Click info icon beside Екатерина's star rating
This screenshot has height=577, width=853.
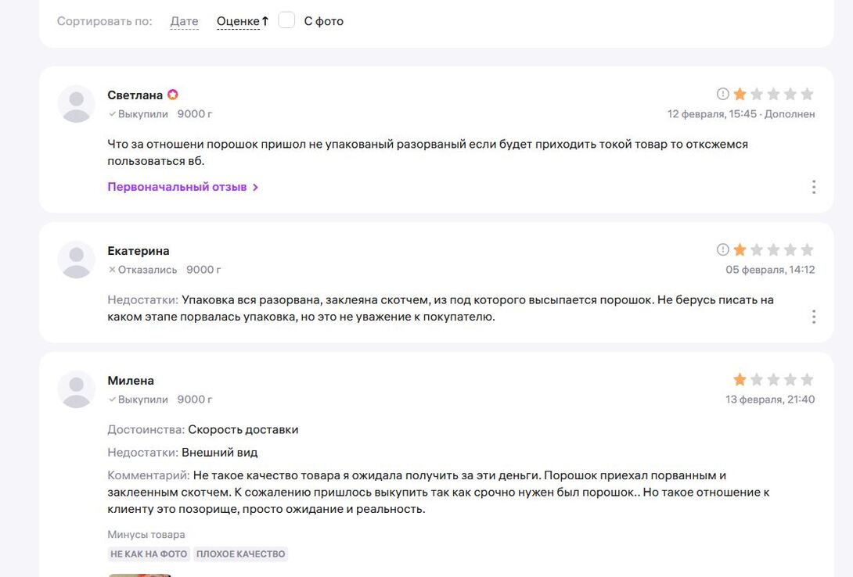click(x=722, y=249)
